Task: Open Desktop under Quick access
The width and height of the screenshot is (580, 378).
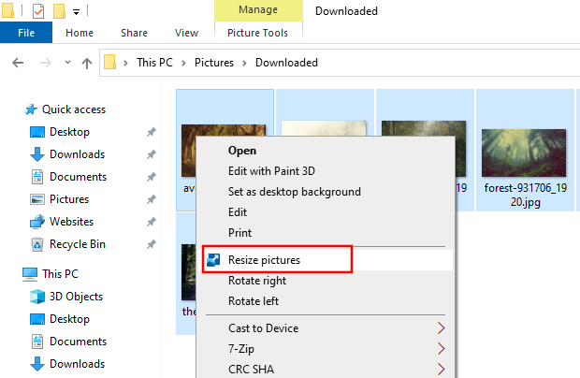Action: tap(69, 132)
